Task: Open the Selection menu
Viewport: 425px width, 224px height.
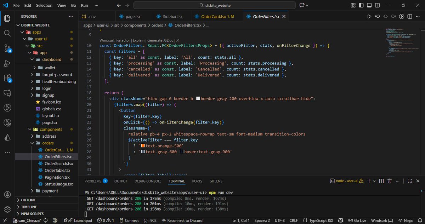Action: coord(44,5)
